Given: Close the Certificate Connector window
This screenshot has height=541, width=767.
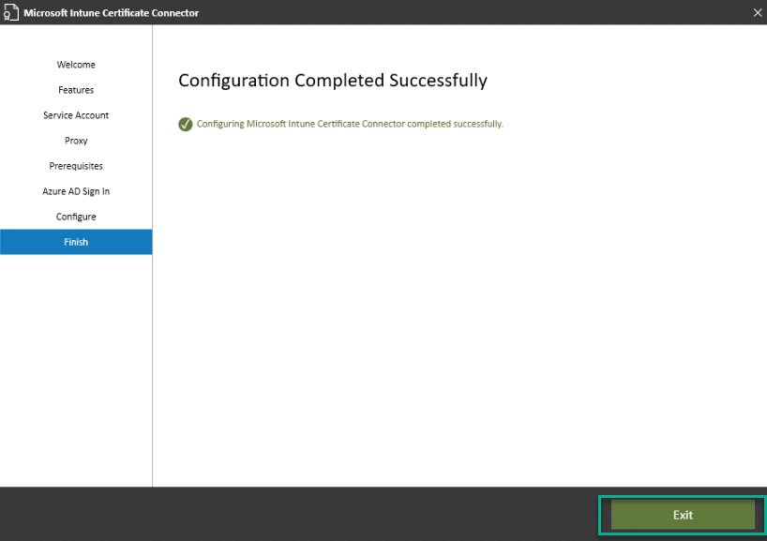Looking at the screenshot, I should click(758, 12).
